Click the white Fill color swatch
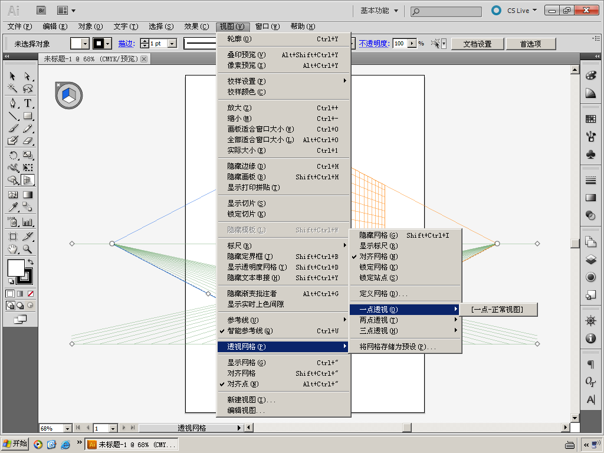The width and height of the screenshot is (604, 453). pyautogui.click(x=15, y=268)
